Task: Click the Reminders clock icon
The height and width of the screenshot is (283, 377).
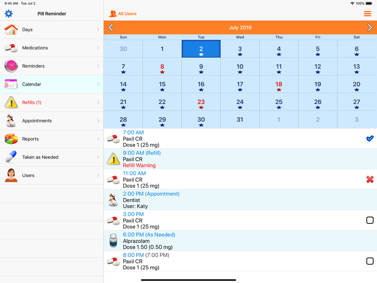Action: [x=11, y=66]
